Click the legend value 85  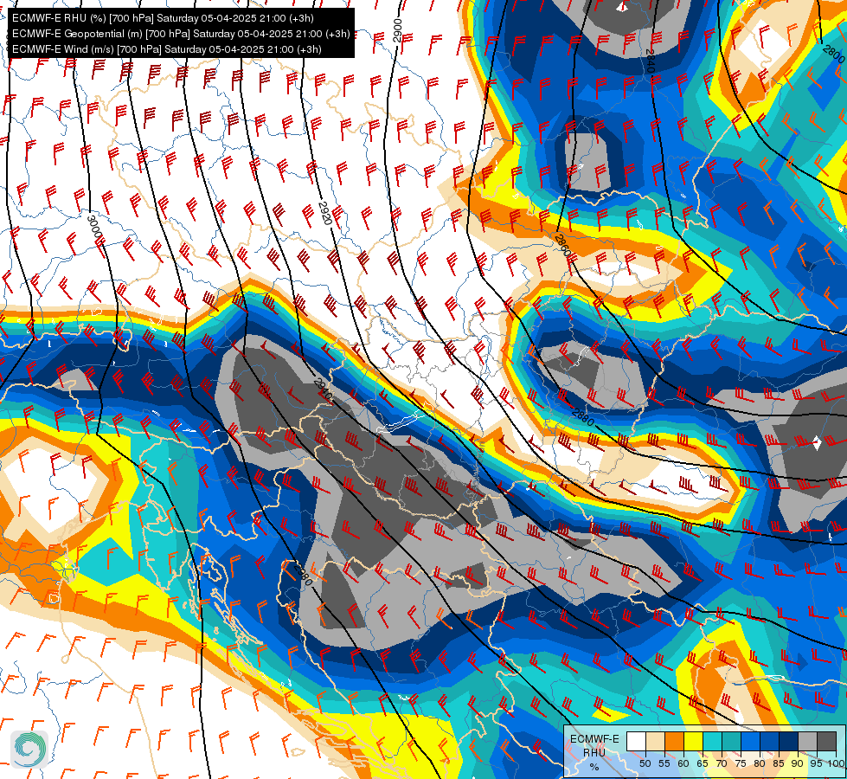point(779,764)
